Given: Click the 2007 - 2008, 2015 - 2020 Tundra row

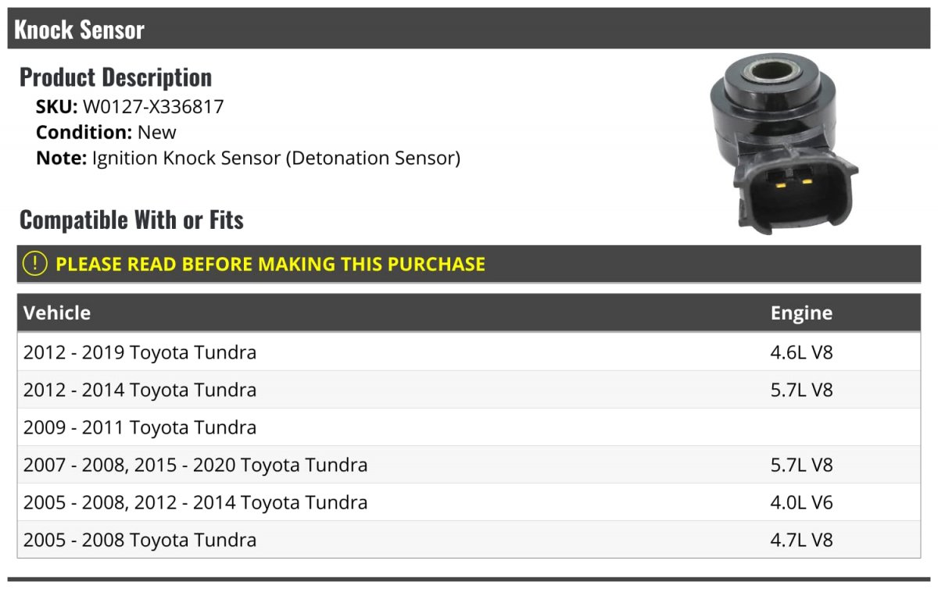Looking at the screenshot, I should pos(469,465).
